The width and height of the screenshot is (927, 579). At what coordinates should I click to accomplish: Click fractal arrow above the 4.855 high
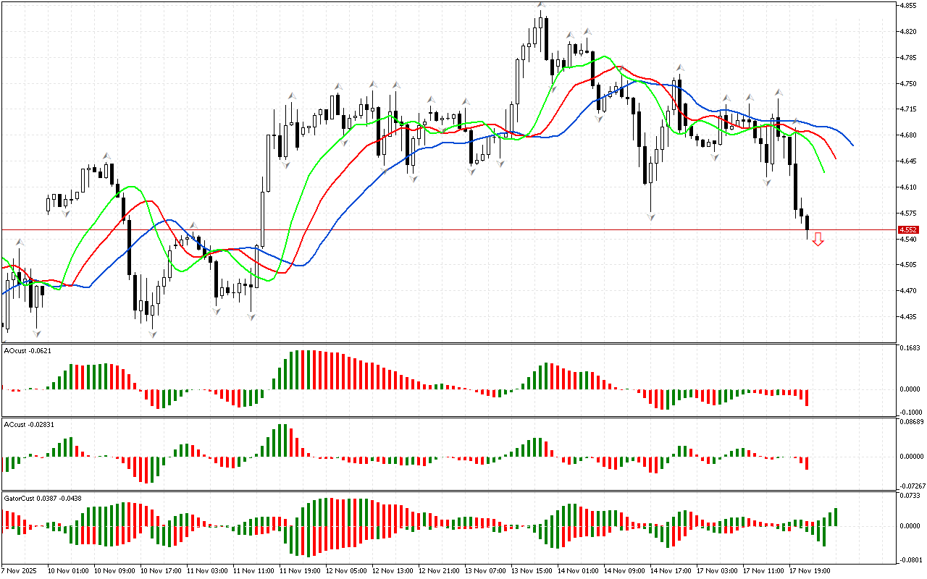(x=541, y=5)
